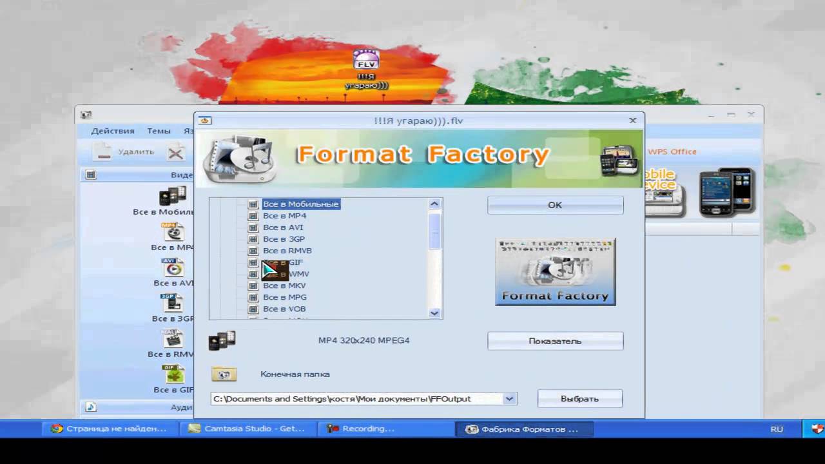825x464 pixels.
Task: Select Все в MKV in the dialog list
Action: [x=284, y=285]
